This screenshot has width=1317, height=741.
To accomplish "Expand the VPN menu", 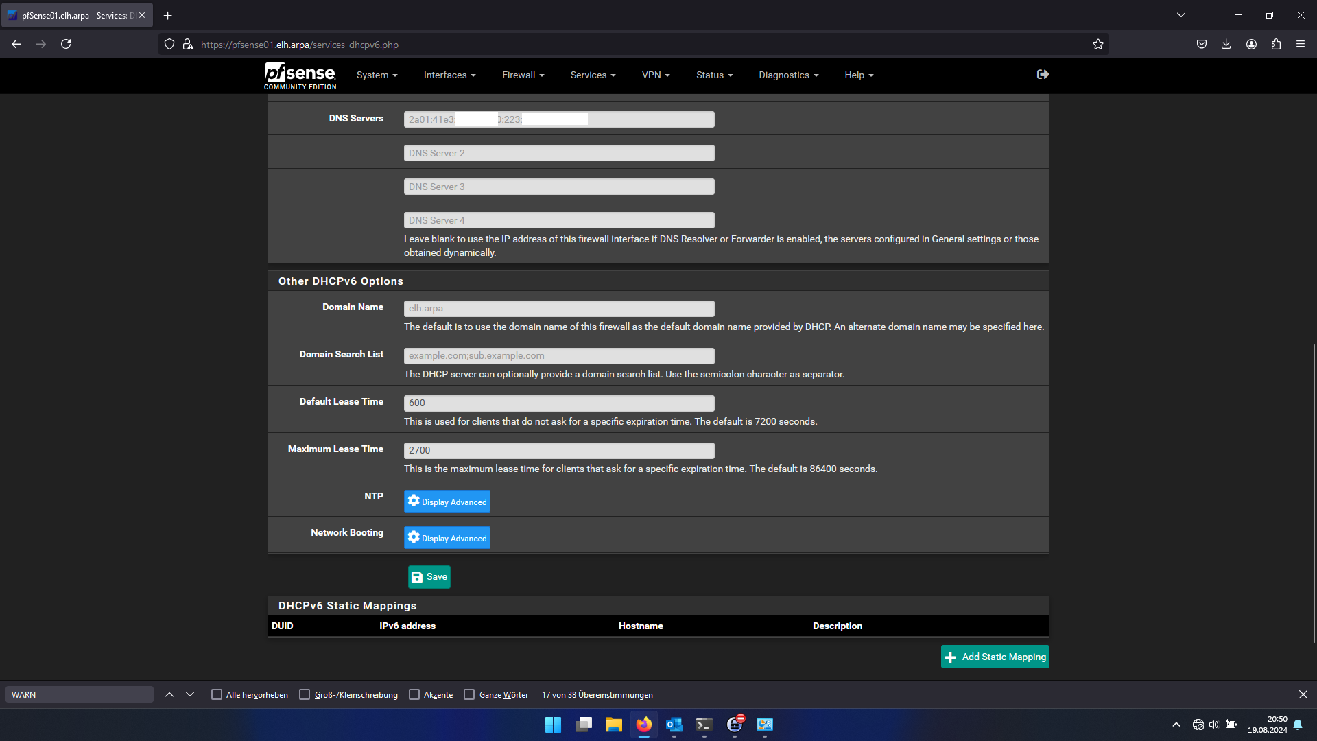I will click(x=656, y=75).
